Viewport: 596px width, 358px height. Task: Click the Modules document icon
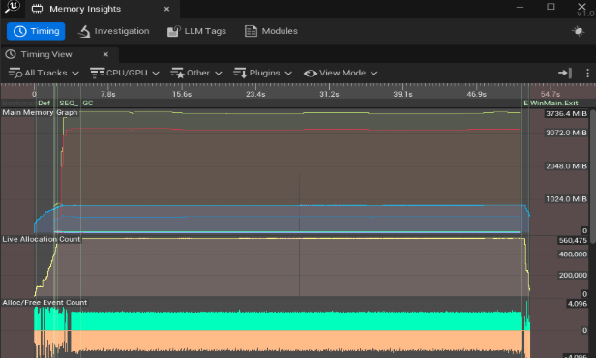pyautogui.click(x=251, y=31)
